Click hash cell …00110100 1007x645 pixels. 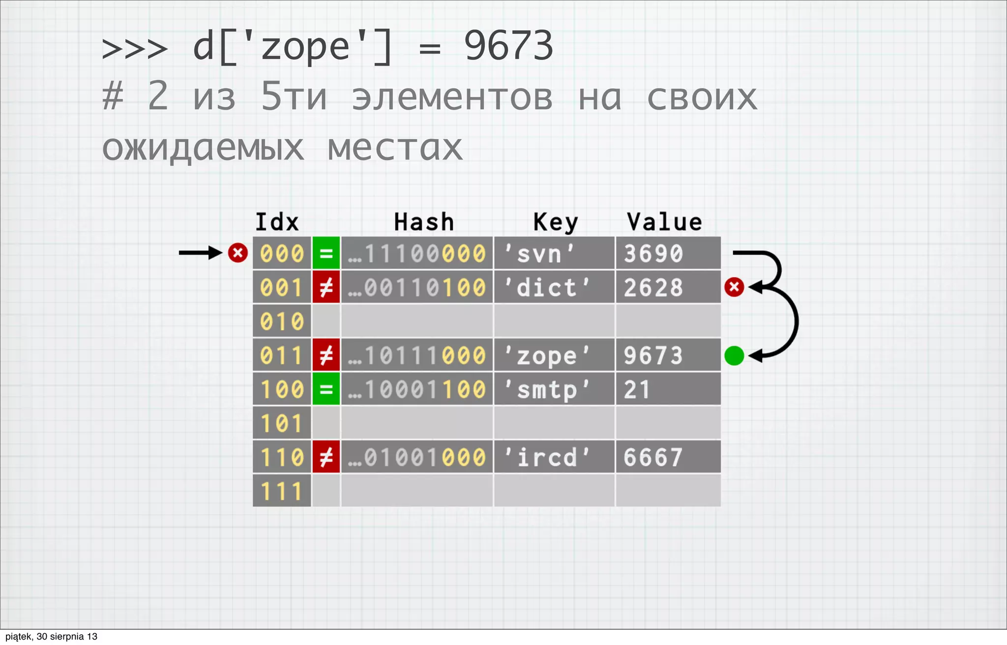pyautogui.click(x=417, y=287)
